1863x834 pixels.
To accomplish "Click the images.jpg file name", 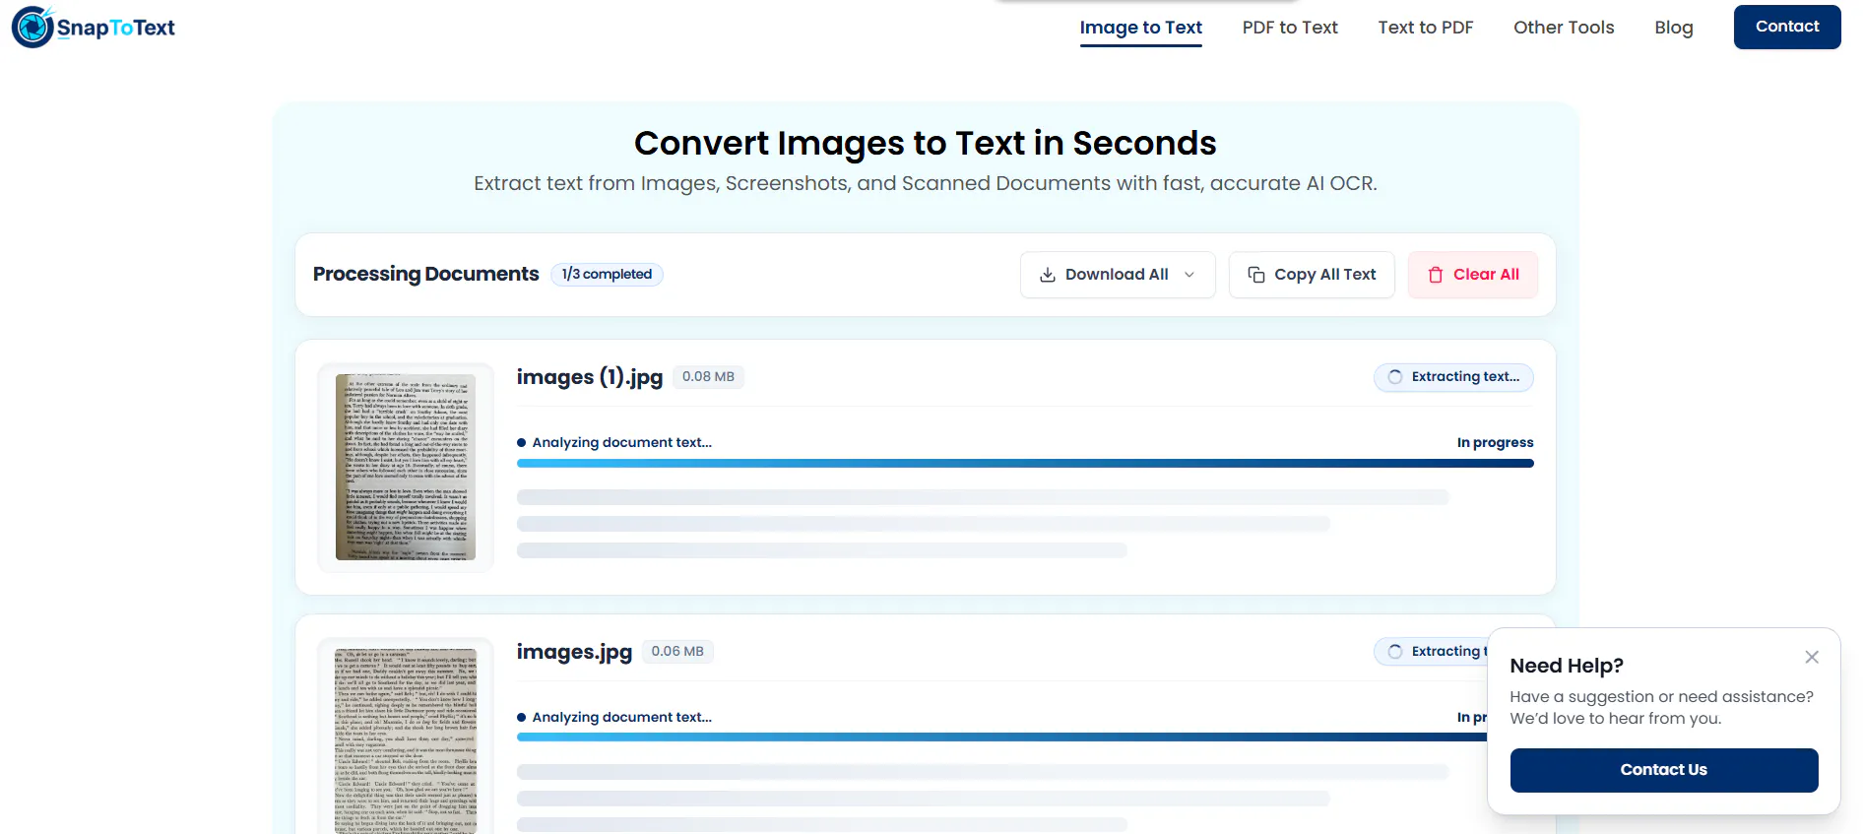I will (574, 652).
